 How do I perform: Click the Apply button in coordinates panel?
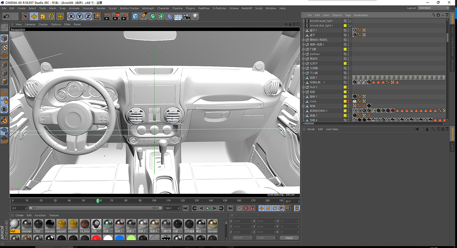click(289, 238)
